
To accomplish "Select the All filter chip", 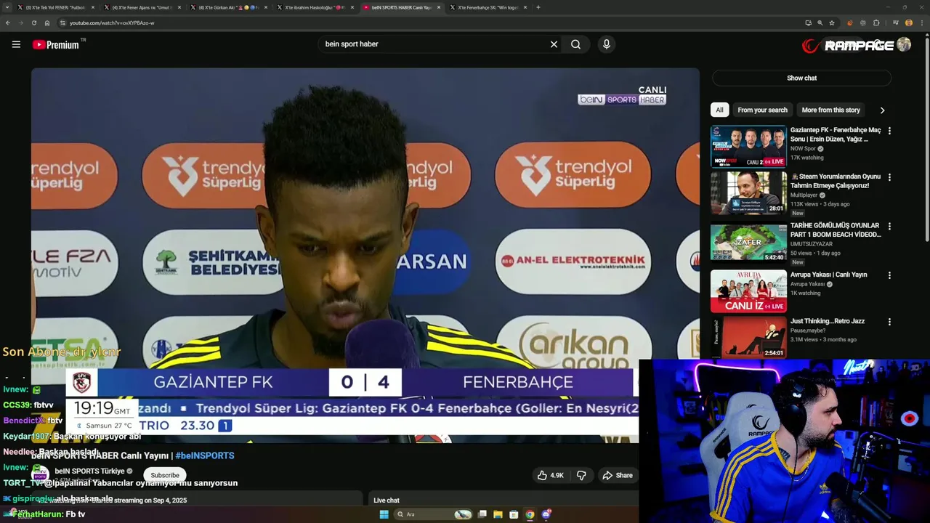I will tap(719, 110).
